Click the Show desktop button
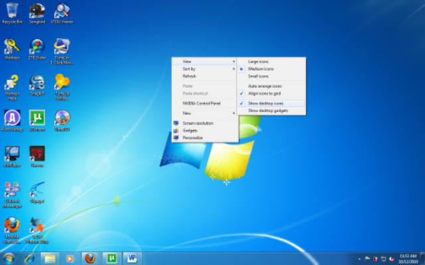This screenshot has width=425, height=265. click(422, 258)
